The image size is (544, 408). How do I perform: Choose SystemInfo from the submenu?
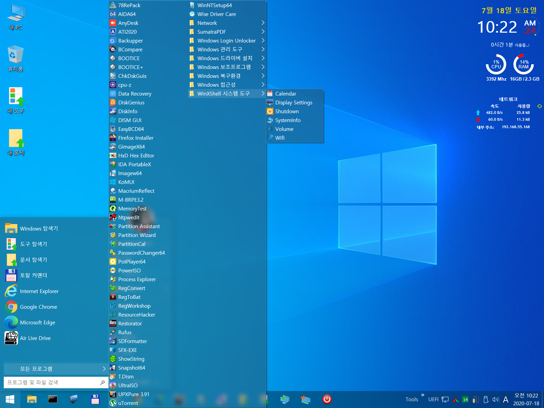pyautogui.click(x=294, y=120)
